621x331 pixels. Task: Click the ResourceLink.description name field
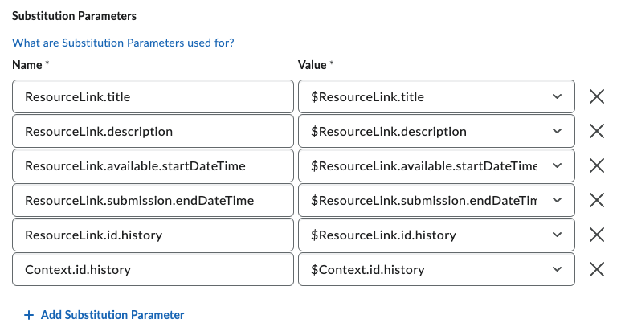153,131
